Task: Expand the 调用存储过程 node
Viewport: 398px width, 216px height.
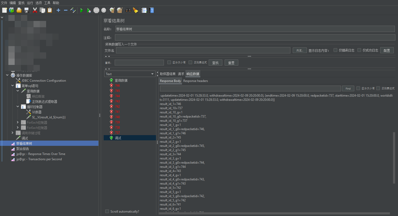Action: coord(12,133)
